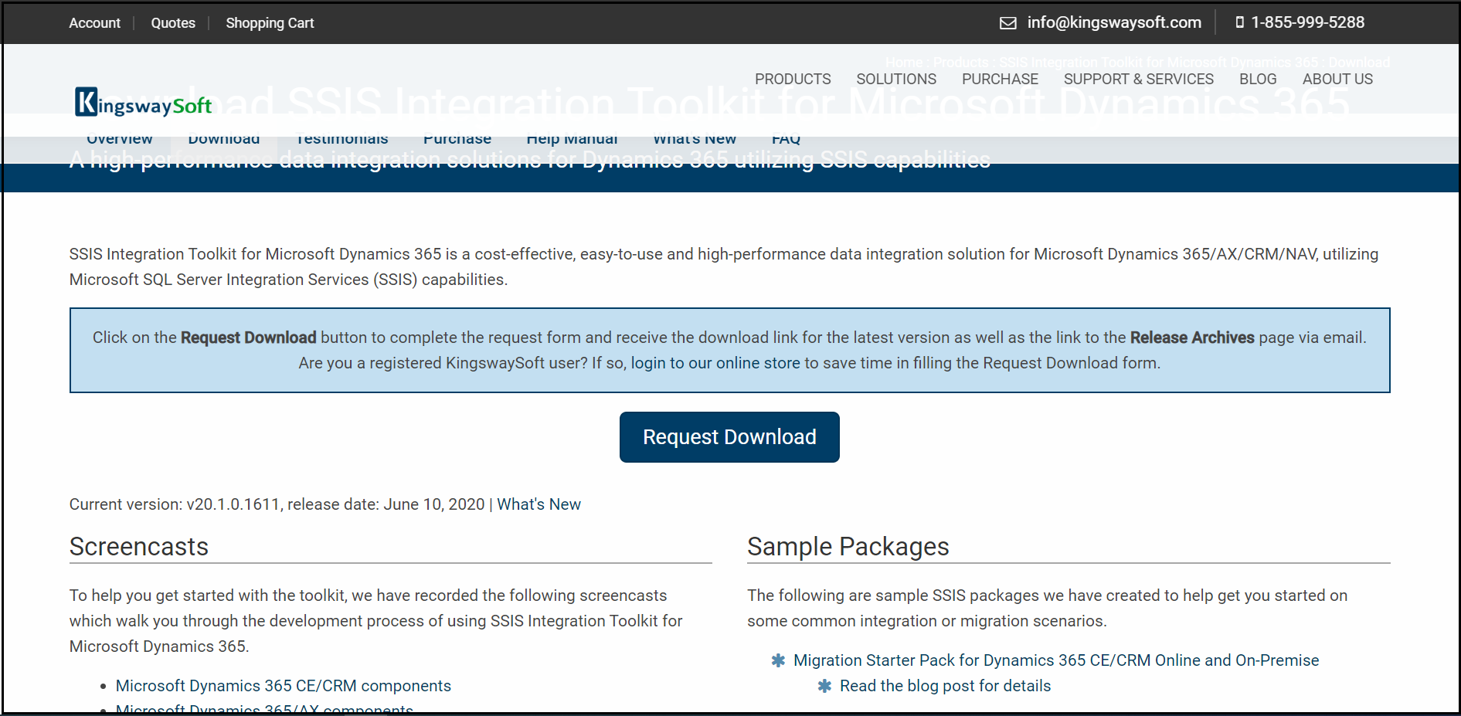Open the What's New tab
Image resolution: width=1461 pixels, height=716 pixels.
[x=695, y=140]
